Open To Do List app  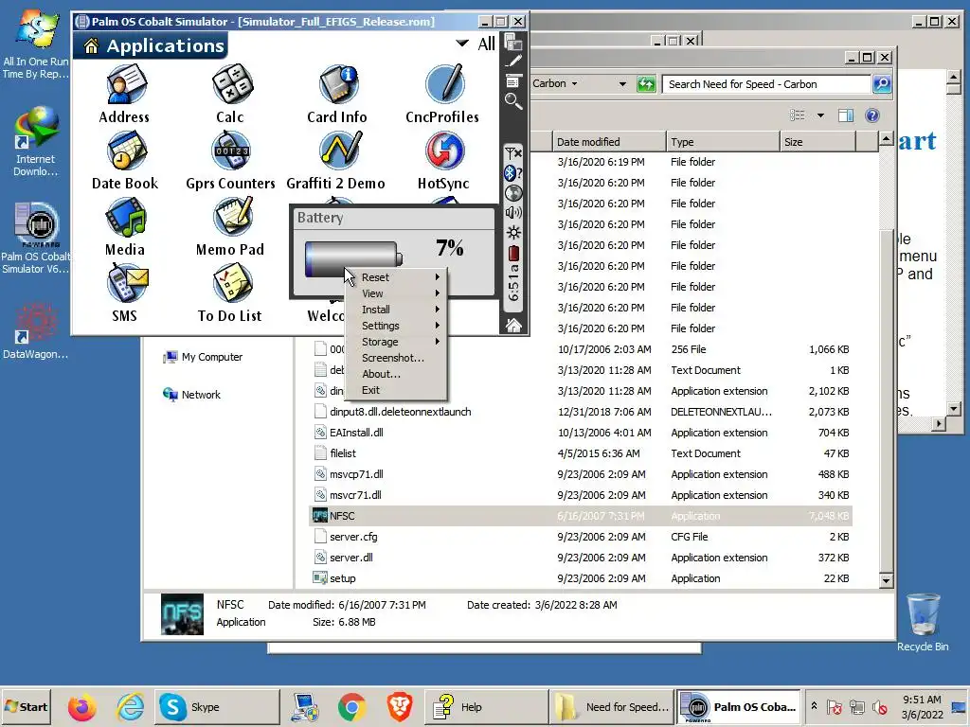(x=230, y=293)
